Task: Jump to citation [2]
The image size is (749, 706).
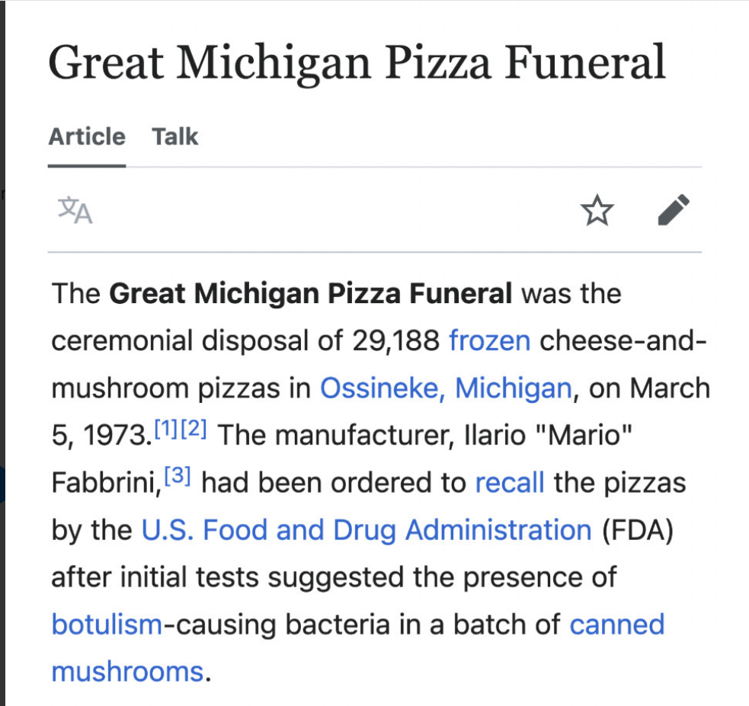Action: click(194, 428)
